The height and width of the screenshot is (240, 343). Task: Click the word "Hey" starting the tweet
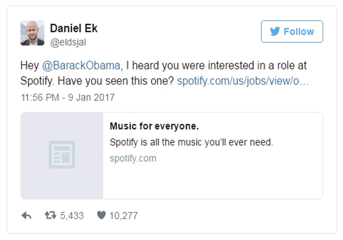click(28, 65)
